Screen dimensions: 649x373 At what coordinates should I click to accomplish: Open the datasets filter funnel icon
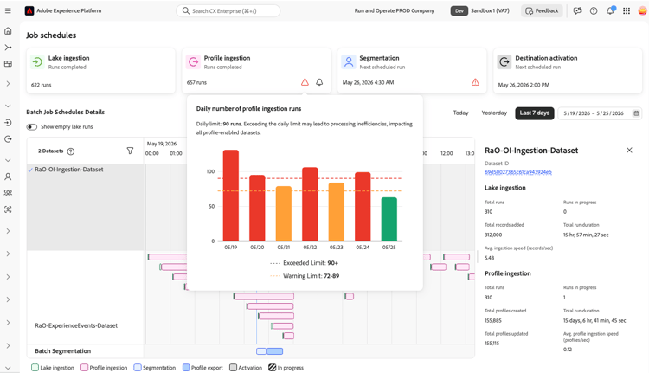[130, 151]
